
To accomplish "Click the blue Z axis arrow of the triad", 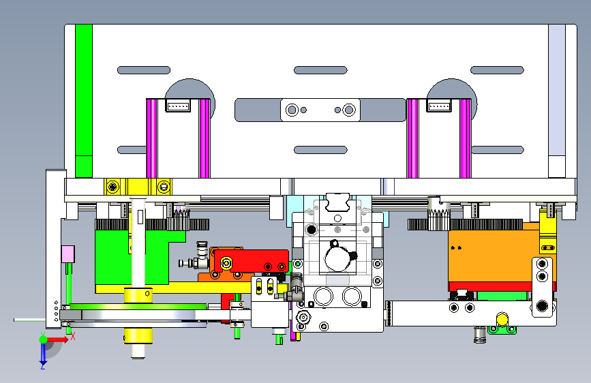I will click(43, 354).
